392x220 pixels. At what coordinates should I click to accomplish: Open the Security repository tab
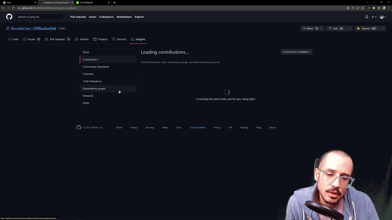(x=119, y=39)
